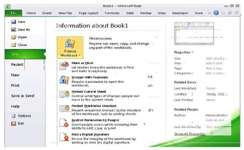Click the Show All Properties link

189,134
